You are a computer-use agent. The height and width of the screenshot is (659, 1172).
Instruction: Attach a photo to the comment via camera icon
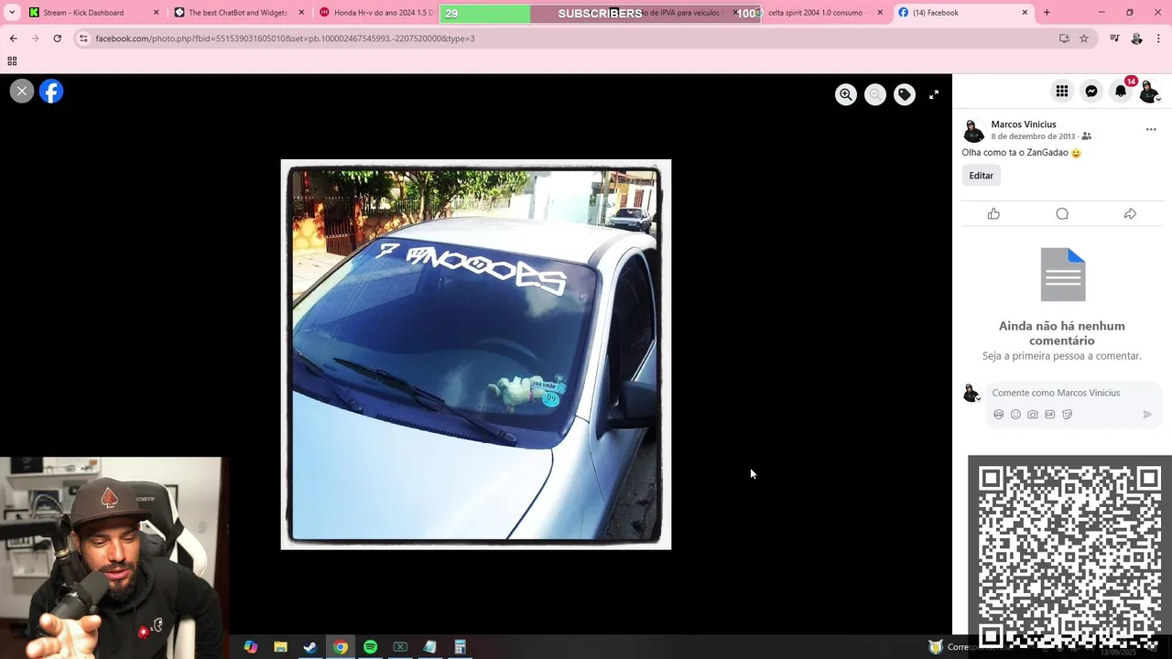coord(1033,415)
